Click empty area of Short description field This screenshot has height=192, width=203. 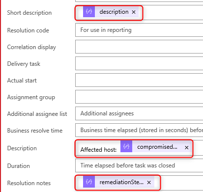pyautogui.click(x=174, y=12)
